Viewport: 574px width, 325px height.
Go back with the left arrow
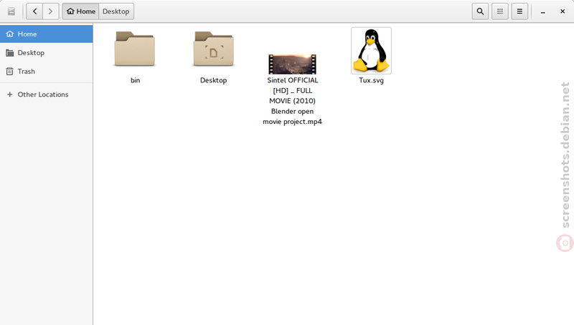pyautogui.click(x=34, y=11)
